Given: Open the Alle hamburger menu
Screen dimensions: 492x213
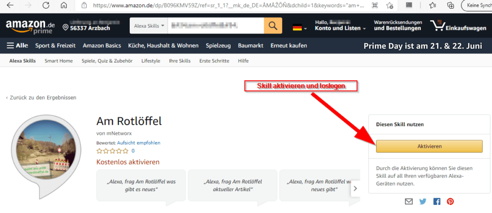Looking at the screenshot, I should tap(17, 46).
